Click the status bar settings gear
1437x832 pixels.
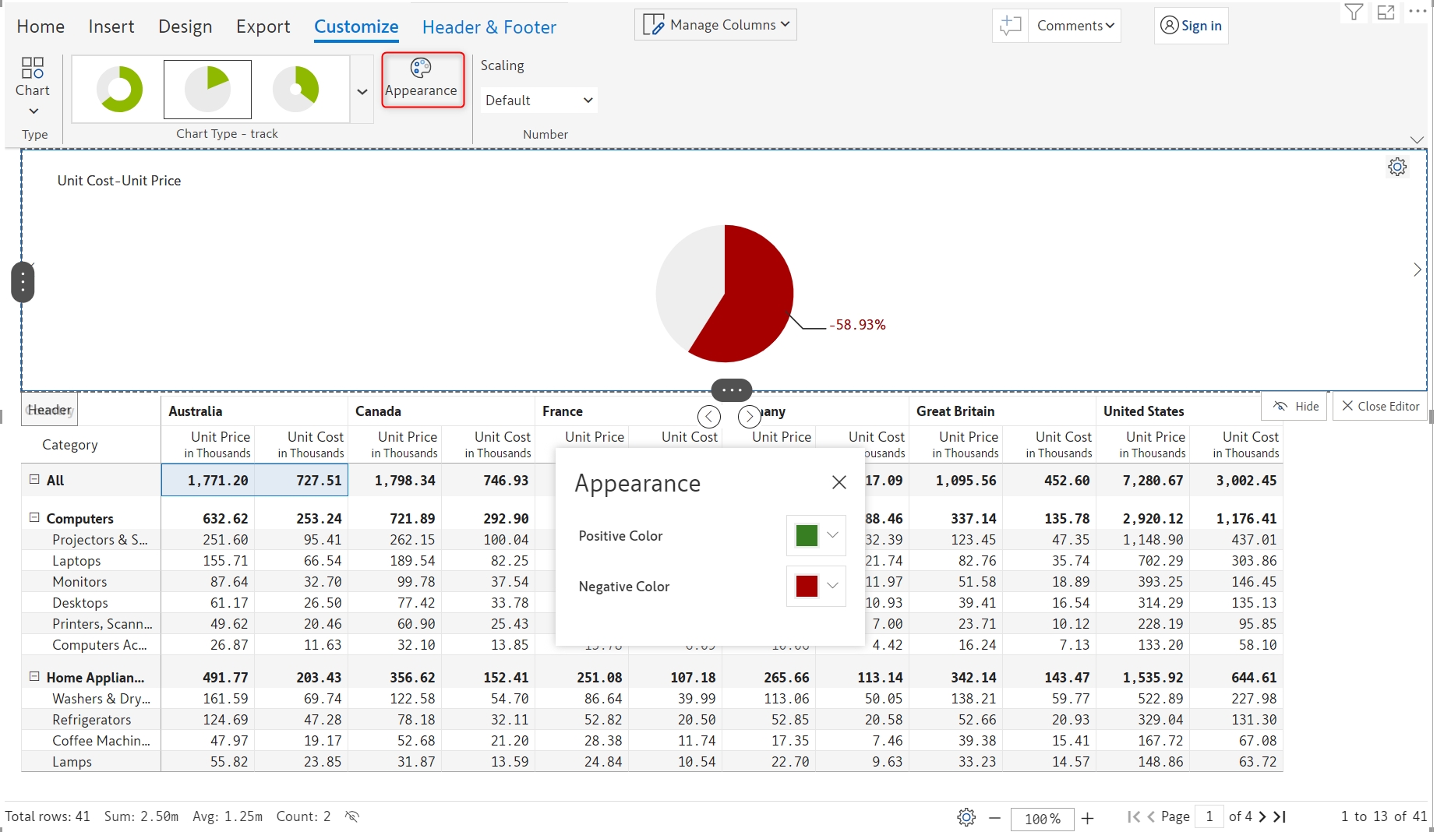966,817
